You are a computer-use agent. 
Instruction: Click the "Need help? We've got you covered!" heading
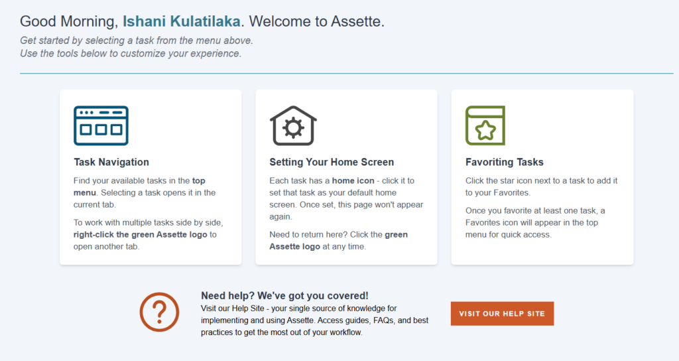pyautogui.click(x=284, y=295)
